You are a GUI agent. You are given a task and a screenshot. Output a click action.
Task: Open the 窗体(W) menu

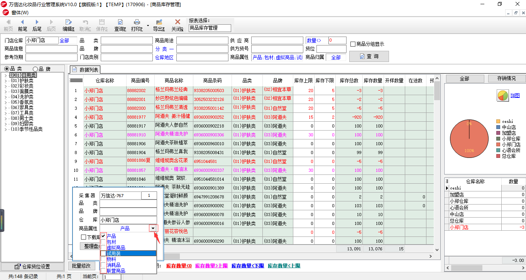(x=20, y=13)
